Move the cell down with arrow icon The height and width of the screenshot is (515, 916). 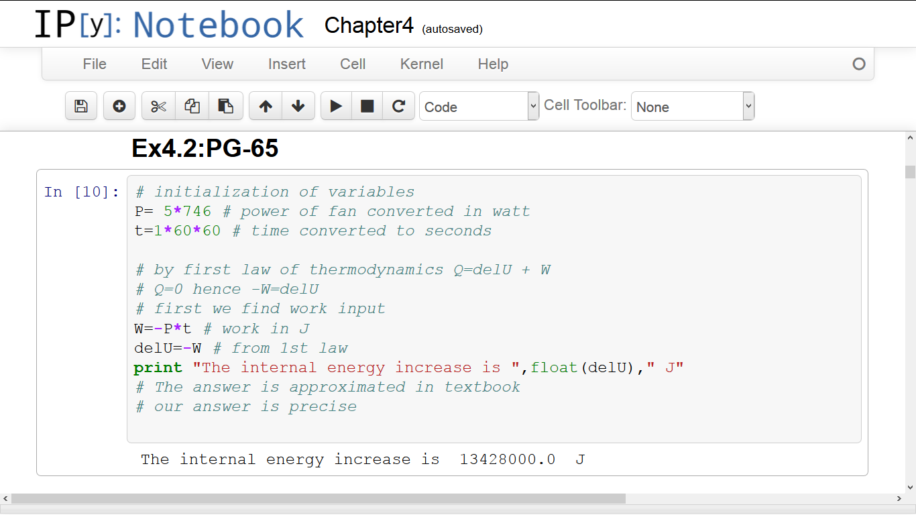298,106
